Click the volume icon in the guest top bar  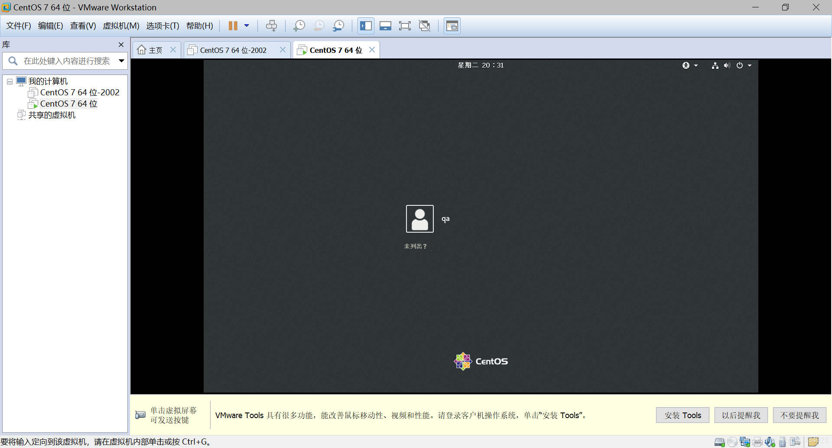[727, 65]
